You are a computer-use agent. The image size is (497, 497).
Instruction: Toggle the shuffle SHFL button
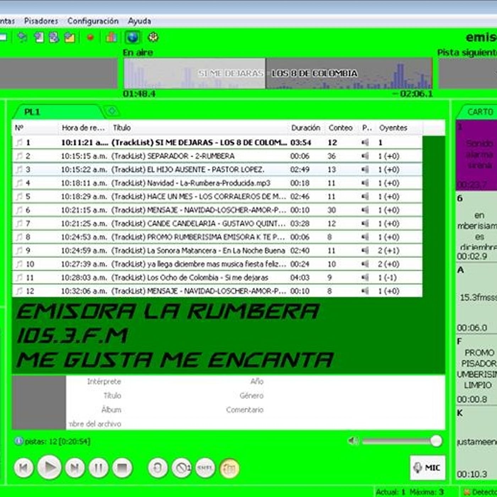pos(205,468)
